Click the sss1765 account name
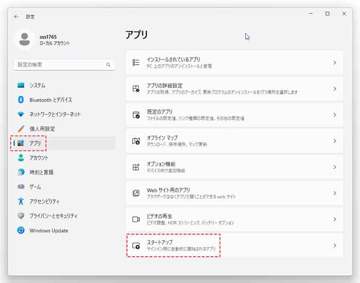The width and height of the screenshot is (360, 283). [x=48, y=36]
